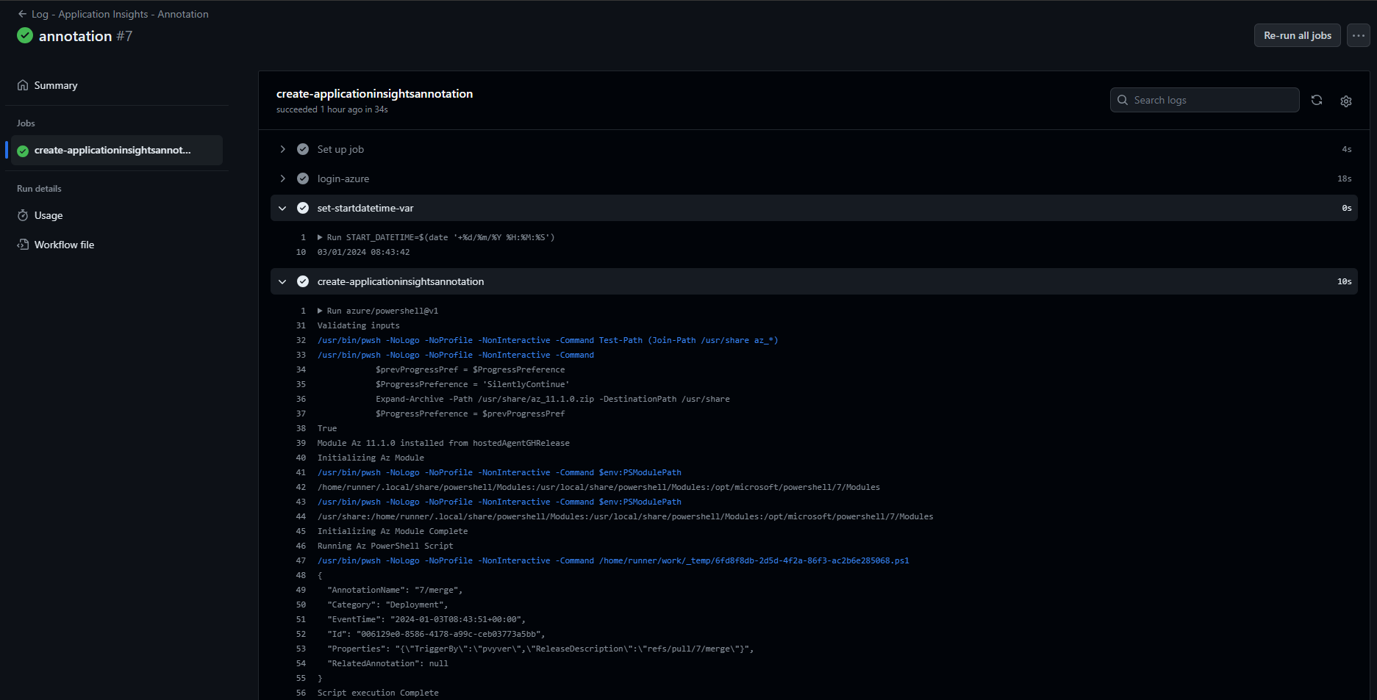
Task: Click the check icon beside set-startdatetime-var
Action: pos(303,208)
